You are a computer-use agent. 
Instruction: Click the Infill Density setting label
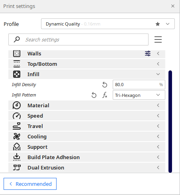tap(24, 85)
